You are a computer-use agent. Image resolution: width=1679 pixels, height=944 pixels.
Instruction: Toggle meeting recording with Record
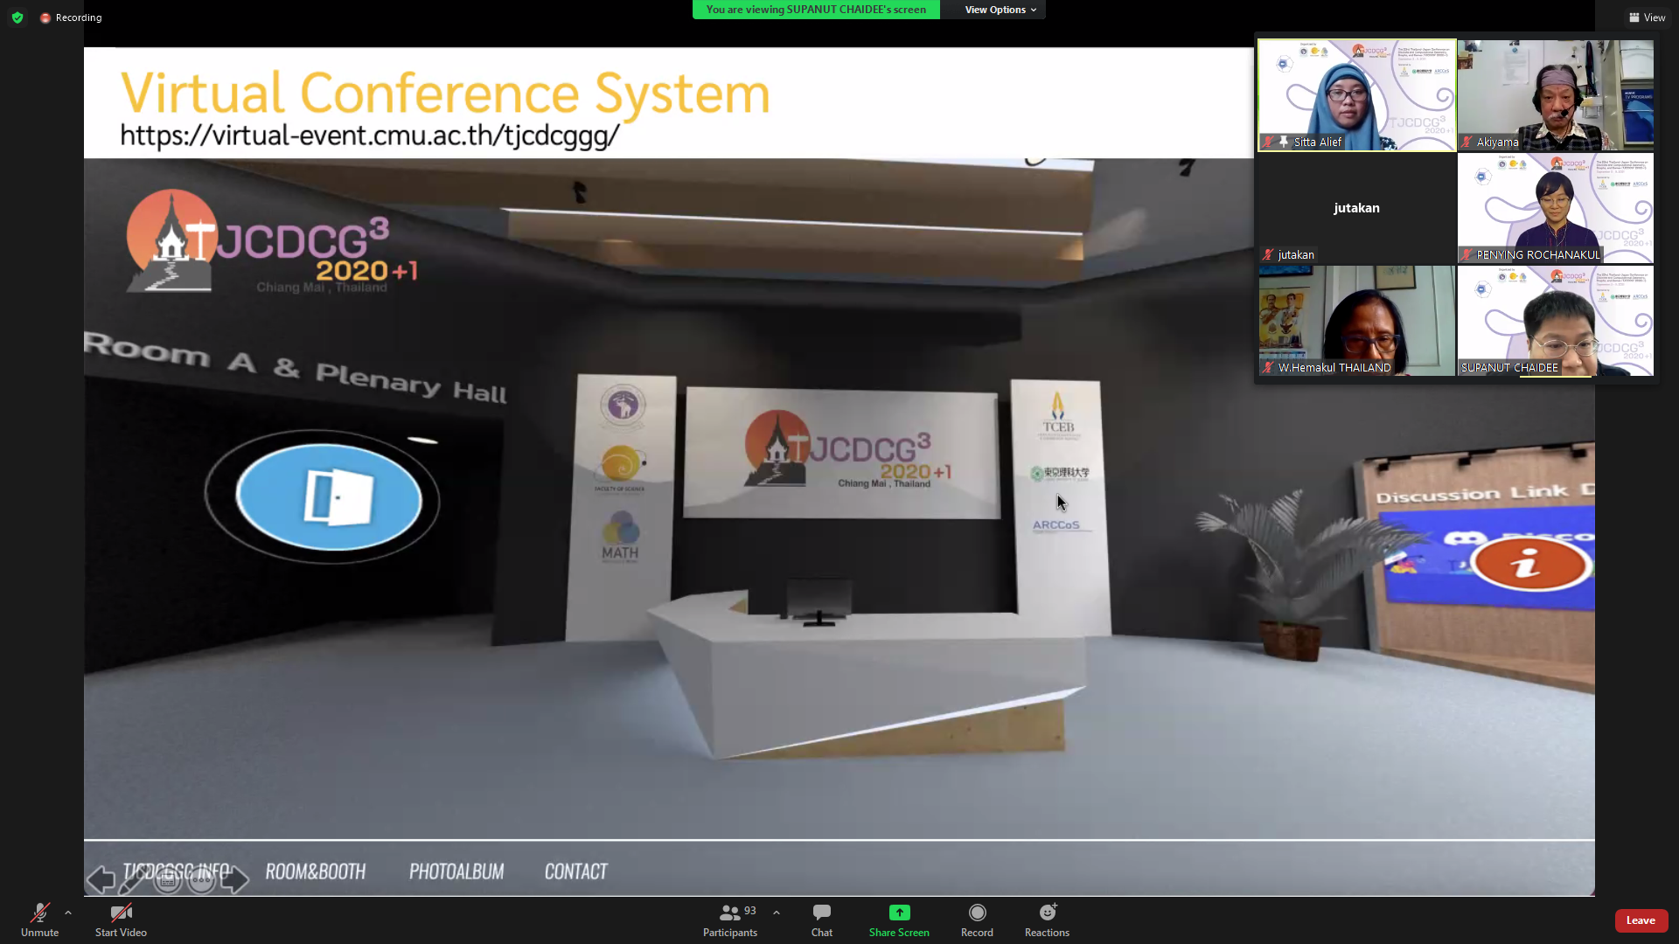pyautogui.click(x=977, y=920)
